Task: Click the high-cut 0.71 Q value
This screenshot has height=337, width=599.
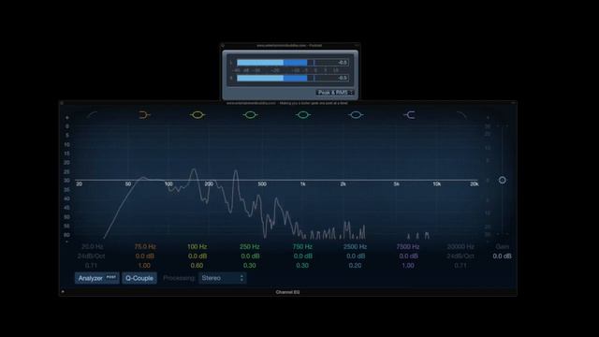Action: coord(460,265)
